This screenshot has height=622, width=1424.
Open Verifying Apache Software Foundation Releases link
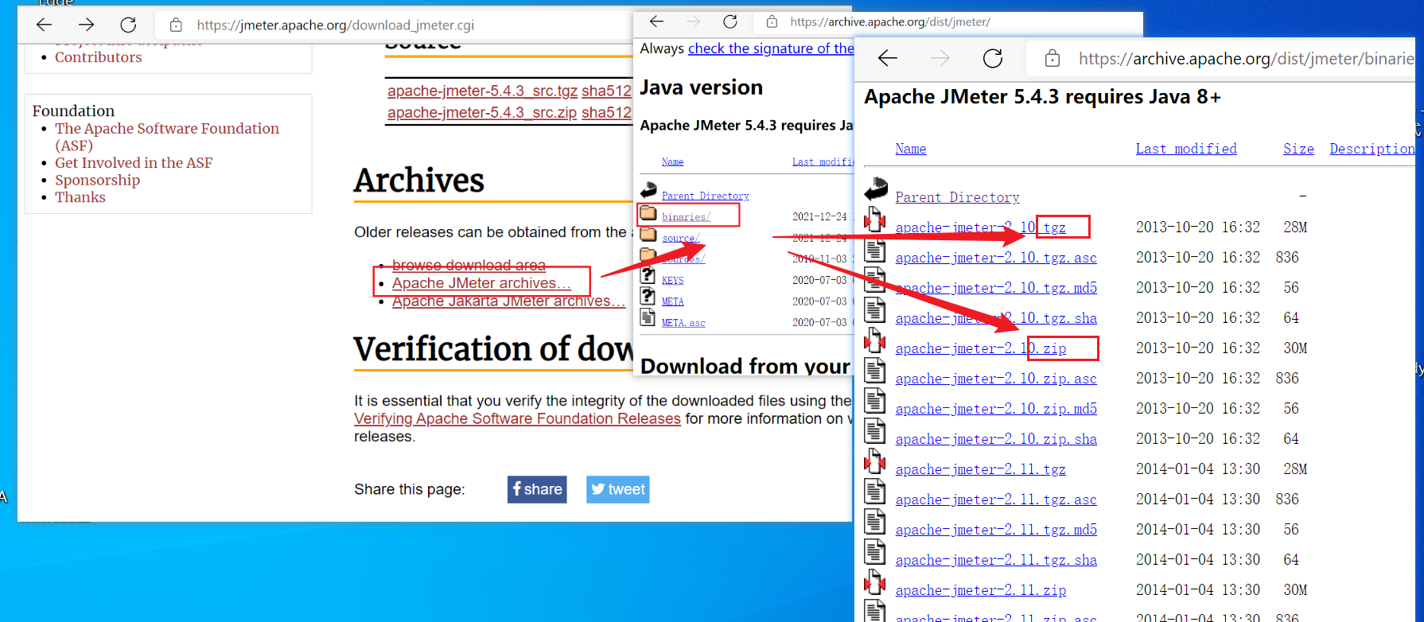517,418
